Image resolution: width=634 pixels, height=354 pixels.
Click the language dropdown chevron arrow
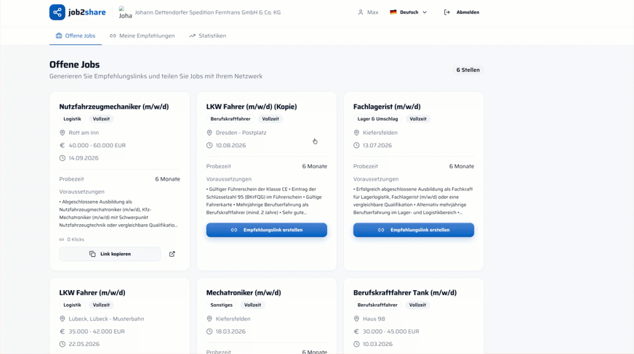click(425, 12)
